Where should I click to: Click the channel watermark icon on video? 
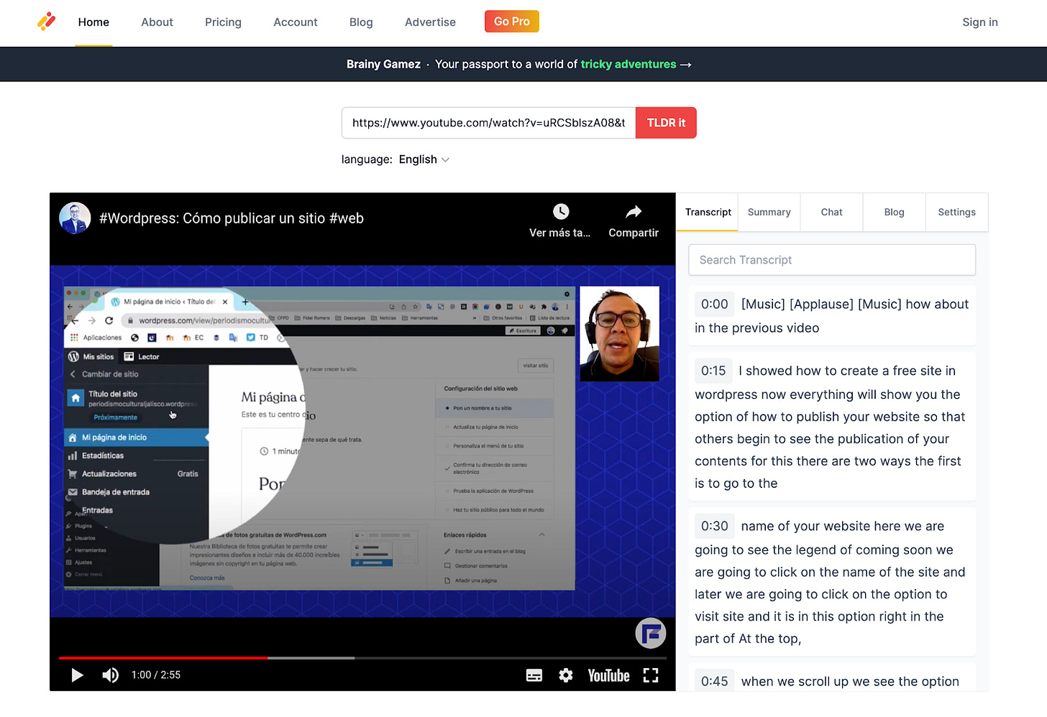point(651,633)
